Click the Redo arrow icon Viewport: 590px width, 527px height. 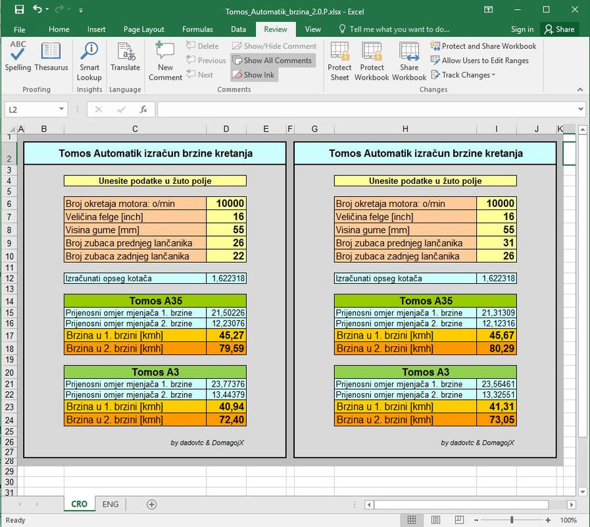59,9
